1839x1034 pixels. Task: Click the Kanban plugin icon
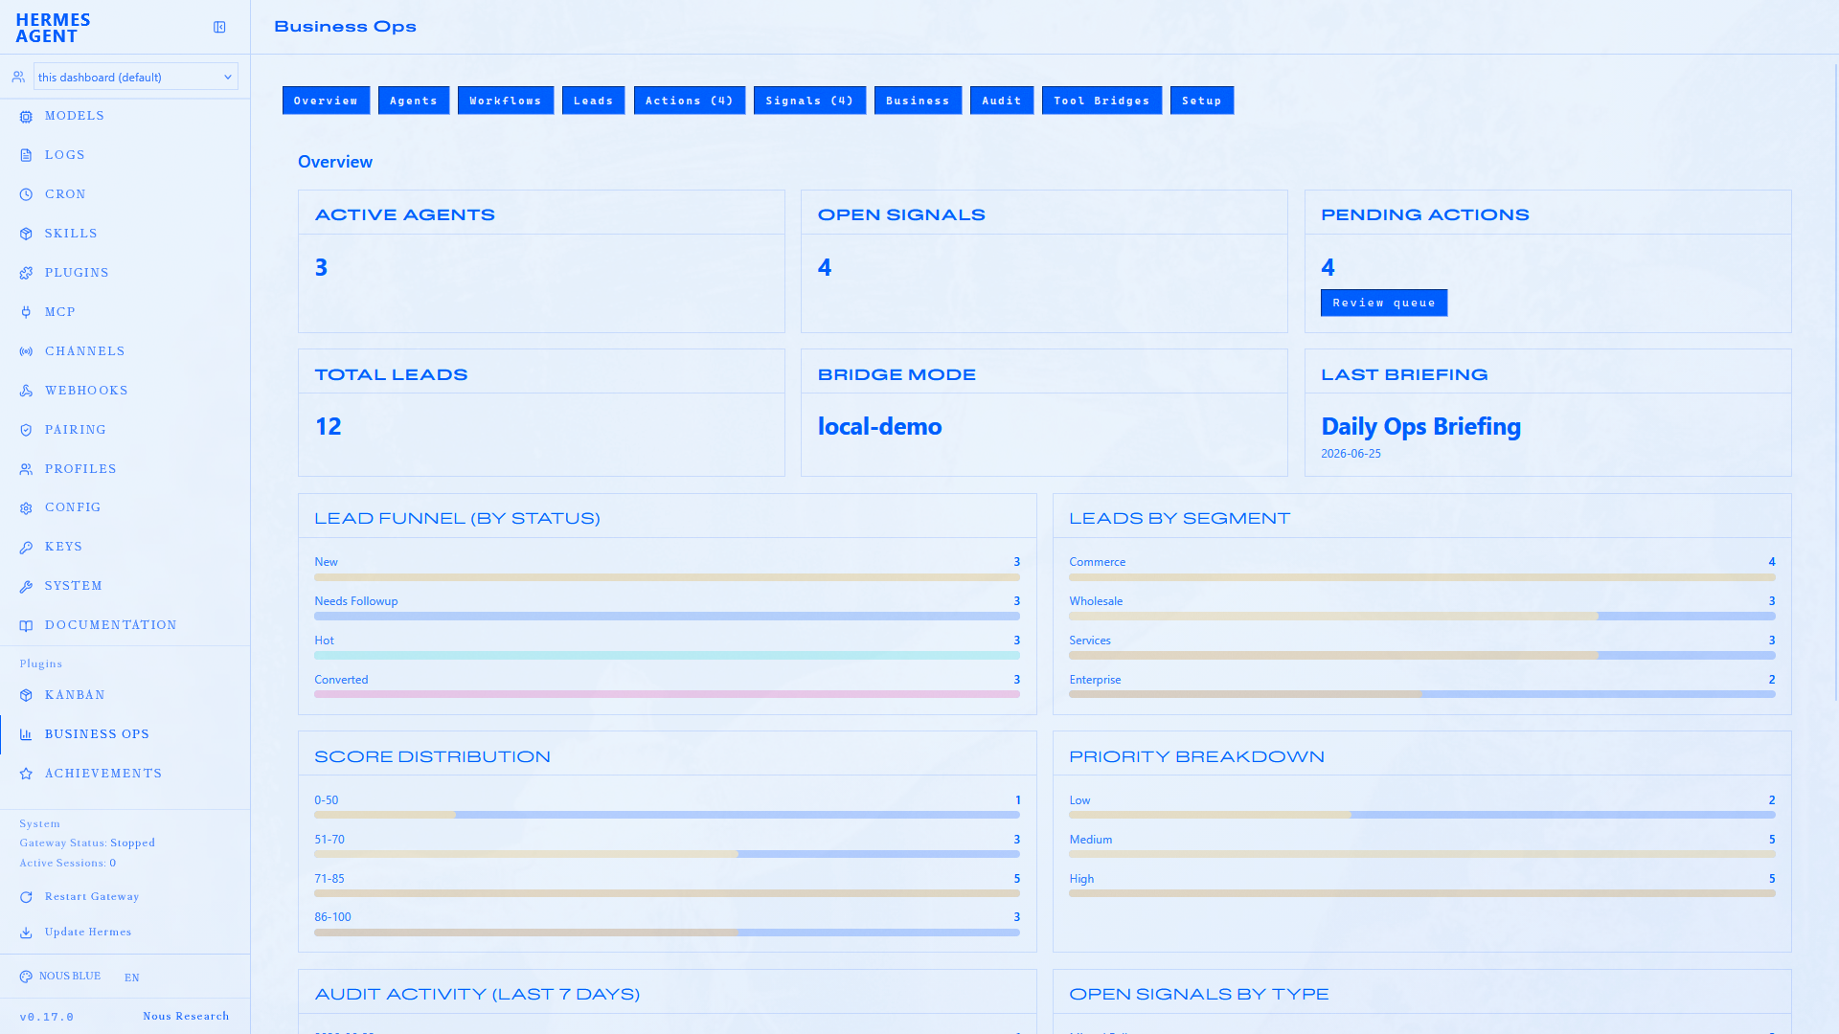click(26, 695)
